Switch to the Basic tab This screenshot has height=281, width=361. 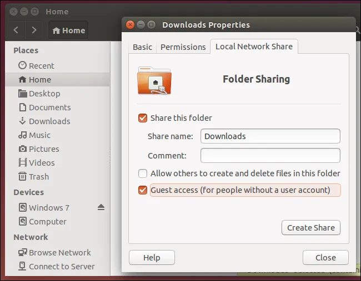pos(142,47)
